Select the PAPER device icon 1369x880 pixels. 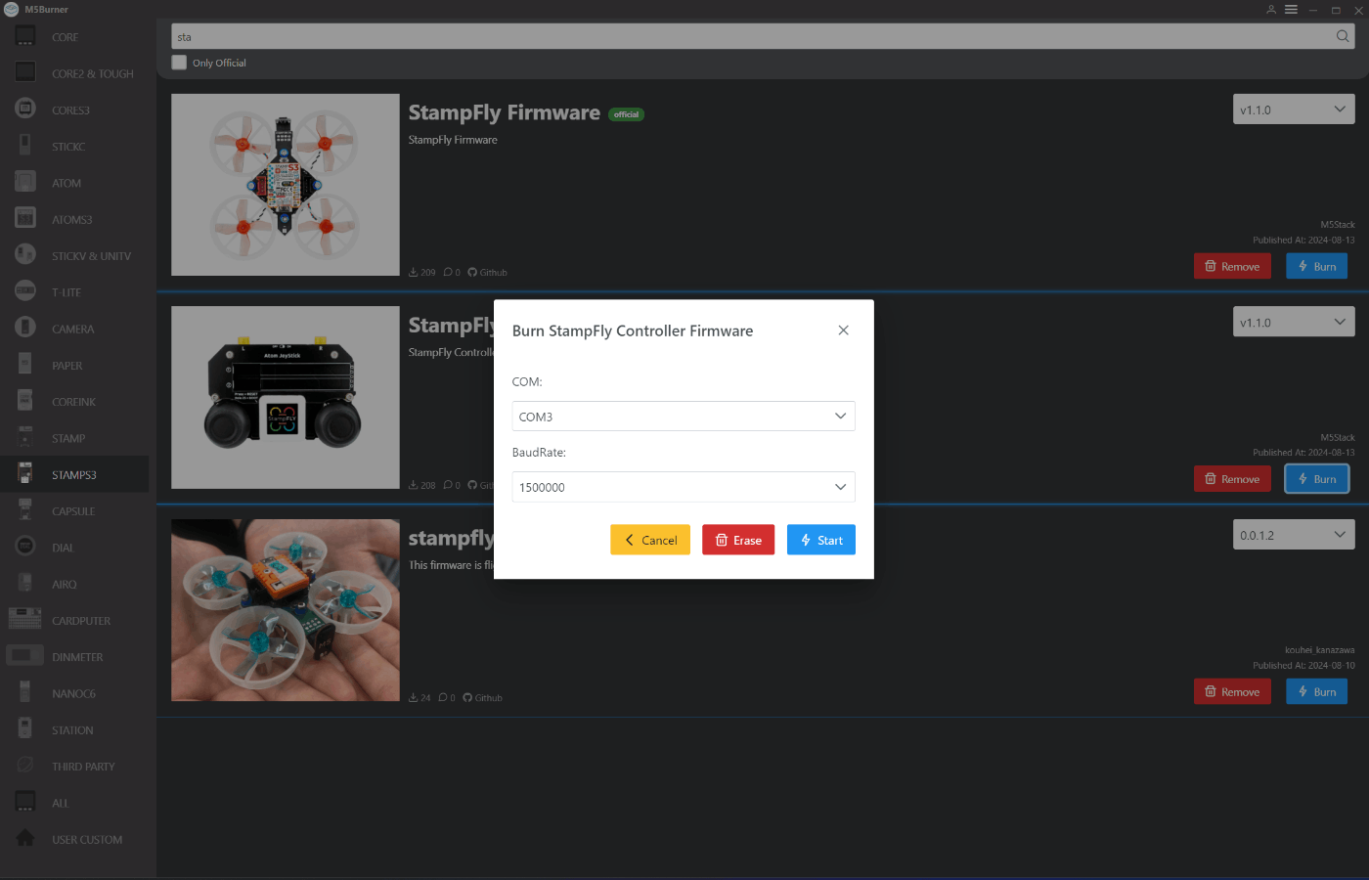tap(25, 364)
